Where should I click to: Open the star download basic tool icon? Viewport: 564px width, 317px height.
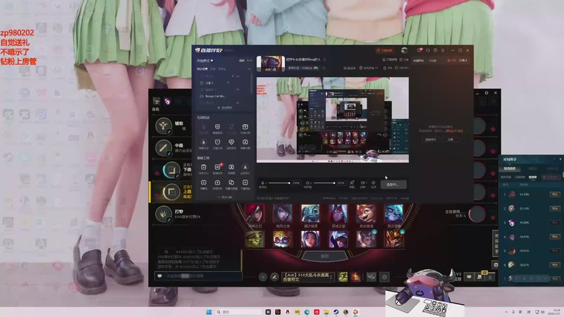(245, 167)
